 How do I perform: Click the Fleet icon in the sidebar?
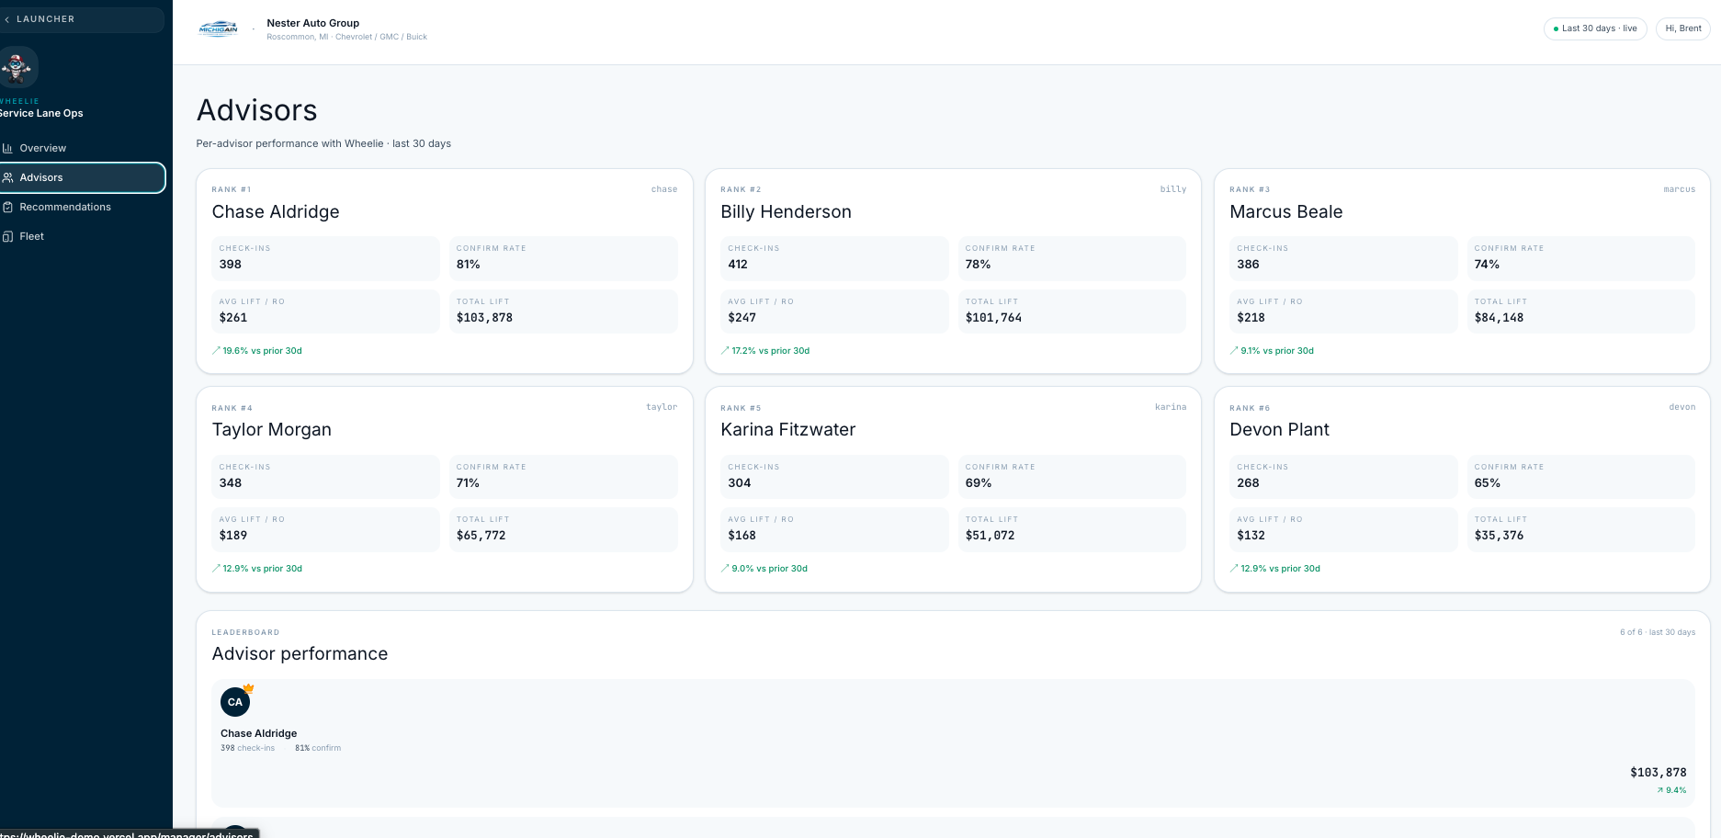(x=7, y=236)
